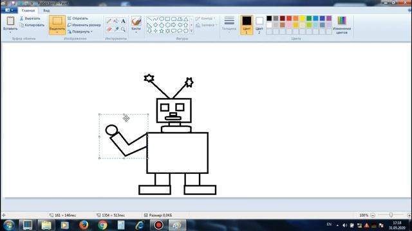Activate Color 1 (Цвет 1) selector
Viewport: 412px width, 231px height.
(x=247, y=25)
